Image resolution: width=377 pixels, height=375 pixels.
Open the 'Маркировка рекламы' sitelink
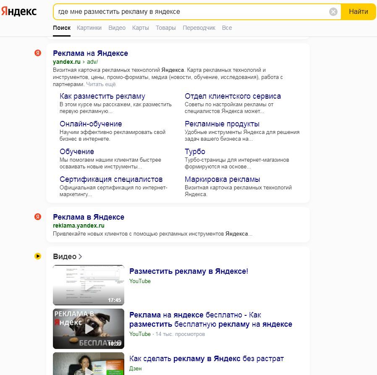(222, 179)
